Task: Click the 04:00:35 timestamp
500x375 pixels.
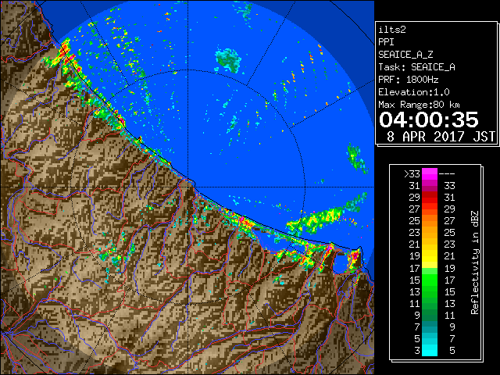Action: (x=429, y=120)
